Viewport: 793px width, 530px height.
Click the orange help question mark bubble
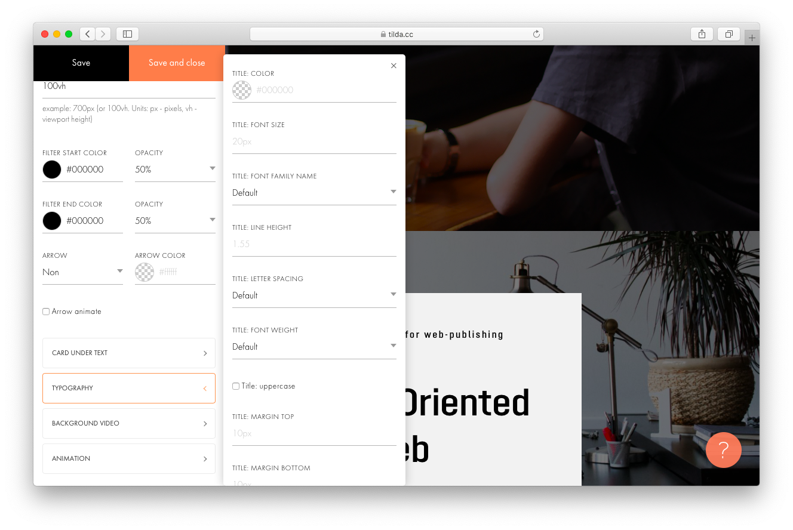click(723, 450)
